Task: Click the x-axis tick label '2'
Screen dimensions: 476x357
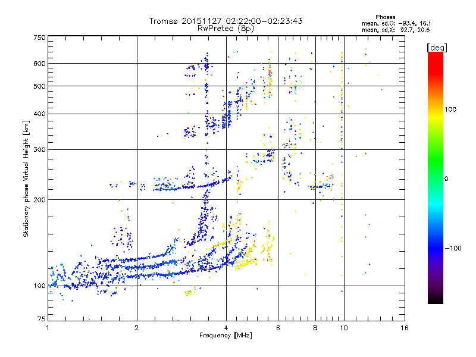Action: (137, 328)
